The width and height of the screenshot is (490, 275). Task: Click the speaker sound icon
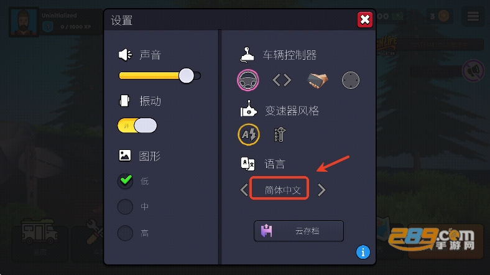(x=126, y=55)
